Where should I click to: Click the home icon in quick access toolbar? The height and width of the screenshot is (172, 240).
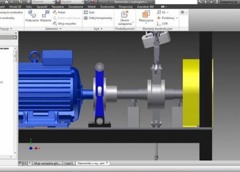tap(7, 2)
